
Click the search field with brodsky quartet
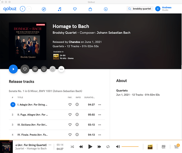(x=140, y=9)
